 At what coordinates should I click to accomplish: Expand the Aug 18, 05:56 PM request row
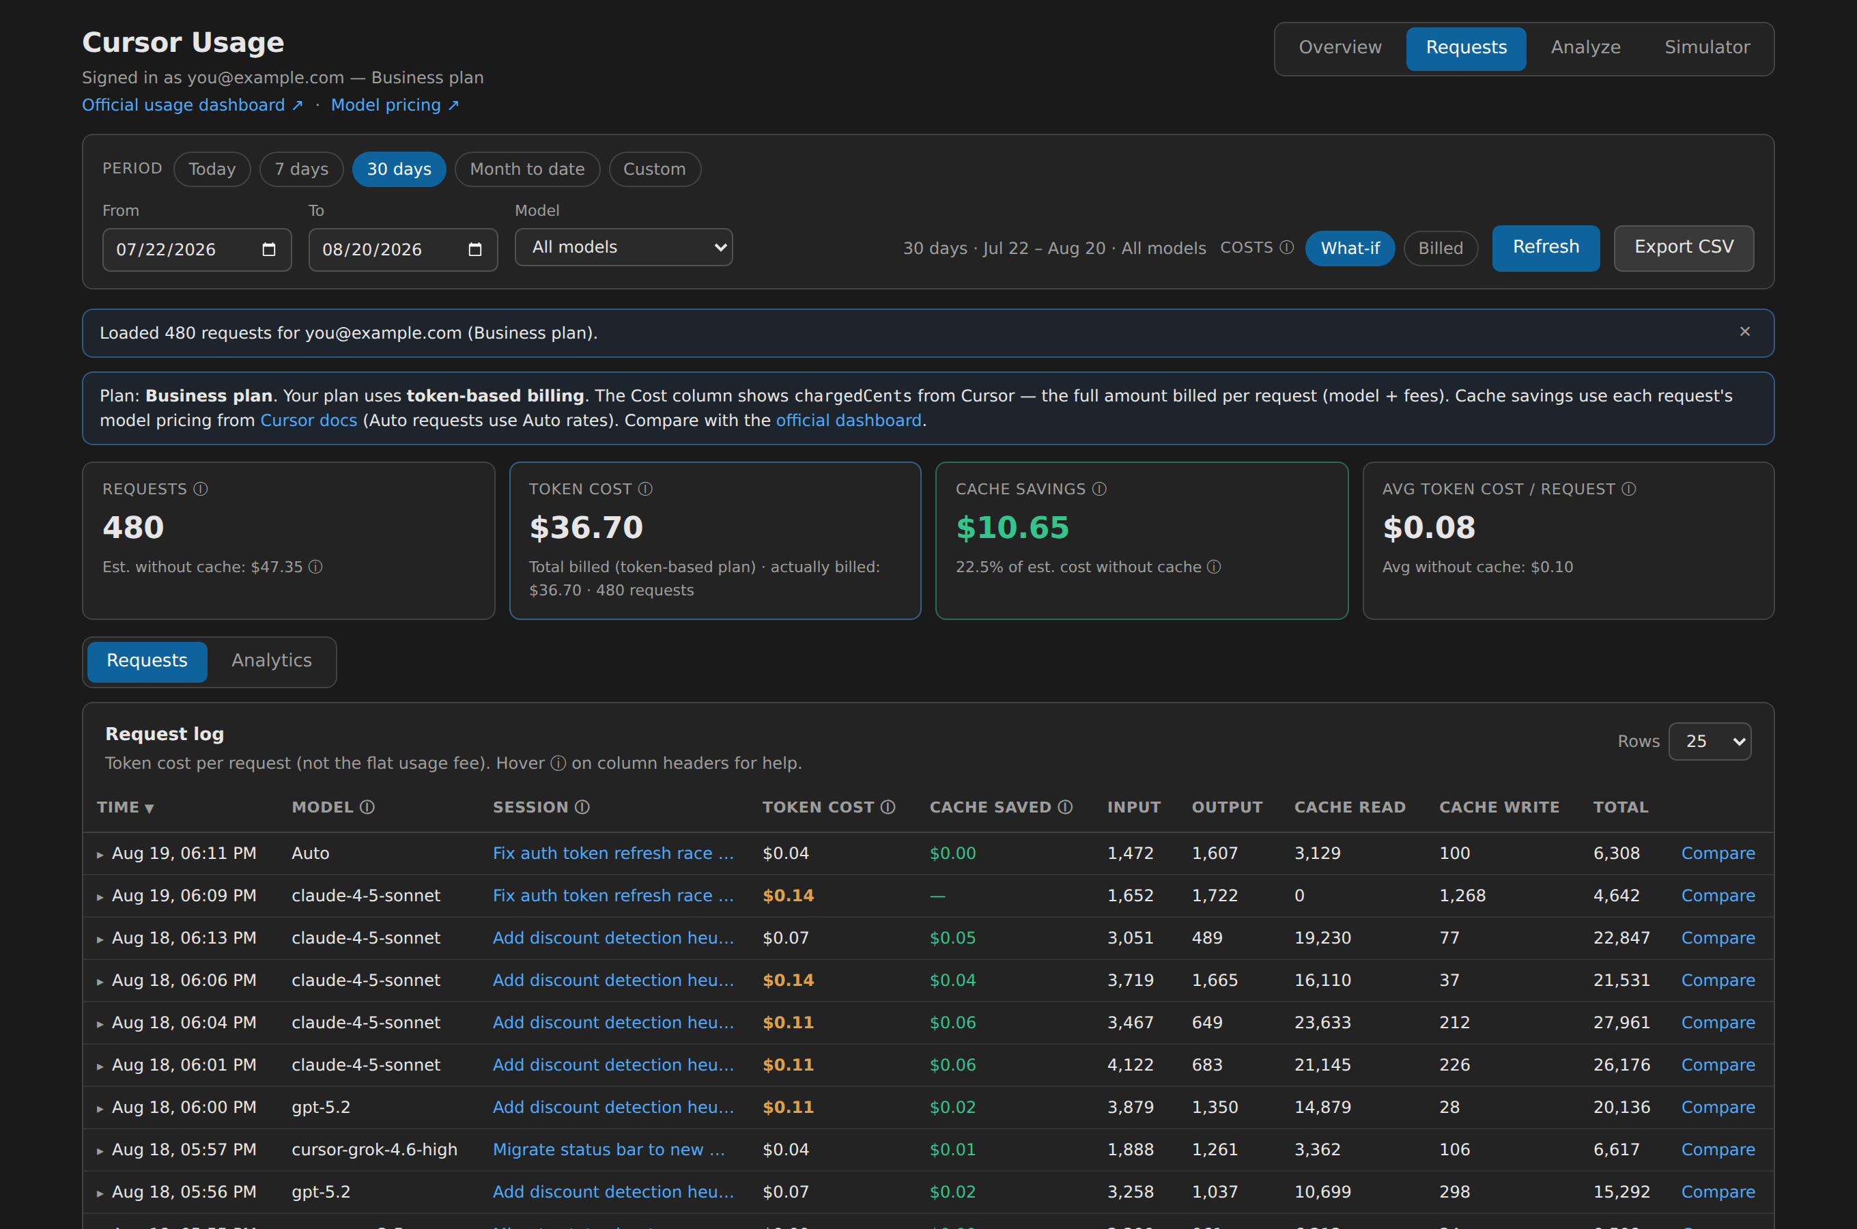pyautogui.click(x=100, y=1193)
